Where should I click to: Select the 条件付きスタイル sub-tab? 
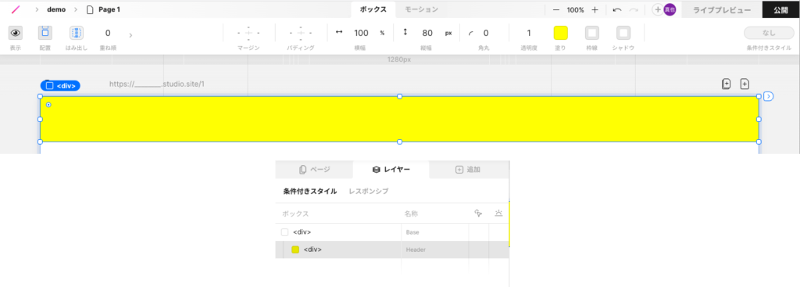pos(309,192)
